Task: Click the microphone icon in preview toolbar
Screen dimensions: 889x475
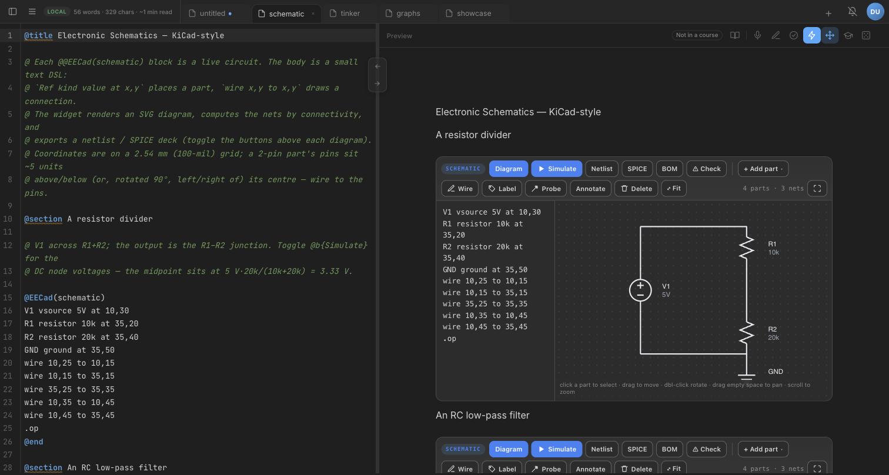Action: (757, 35)
